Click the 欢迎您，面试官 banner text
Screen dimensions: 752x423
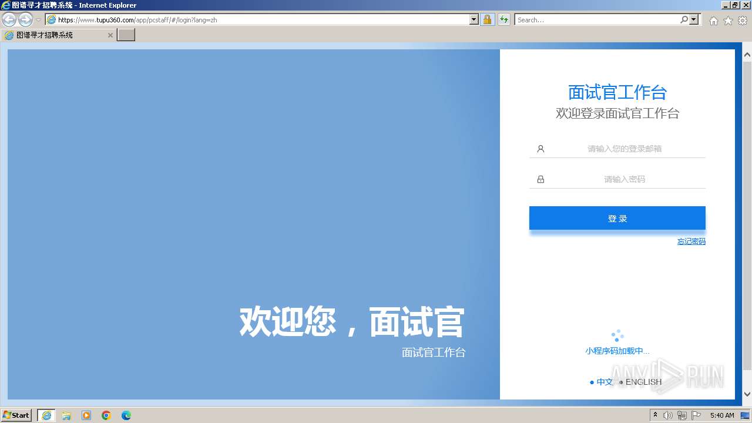point(352,321)
